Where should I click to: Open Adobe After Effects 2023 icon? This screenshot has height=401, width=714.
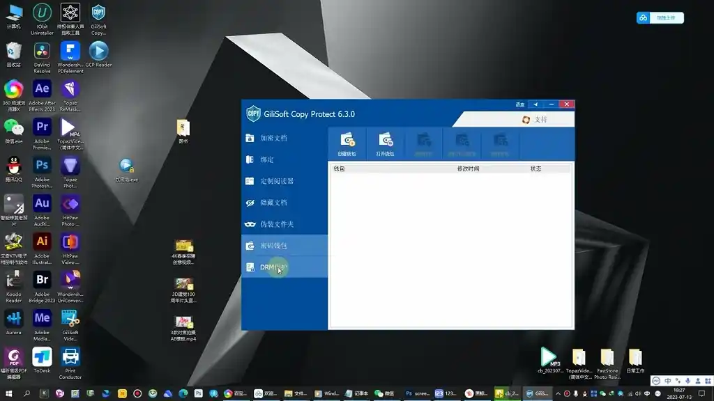pos(42,96)
